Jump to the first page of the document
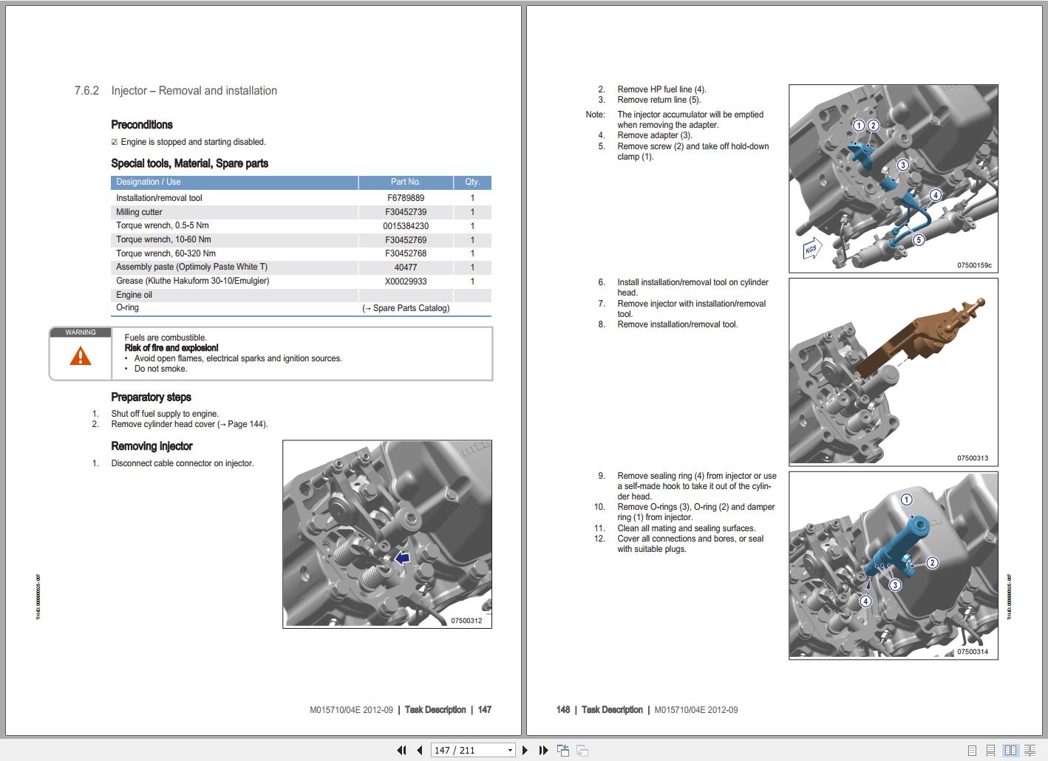This screenshot has width=1048, height=761. tap(402, 750)
